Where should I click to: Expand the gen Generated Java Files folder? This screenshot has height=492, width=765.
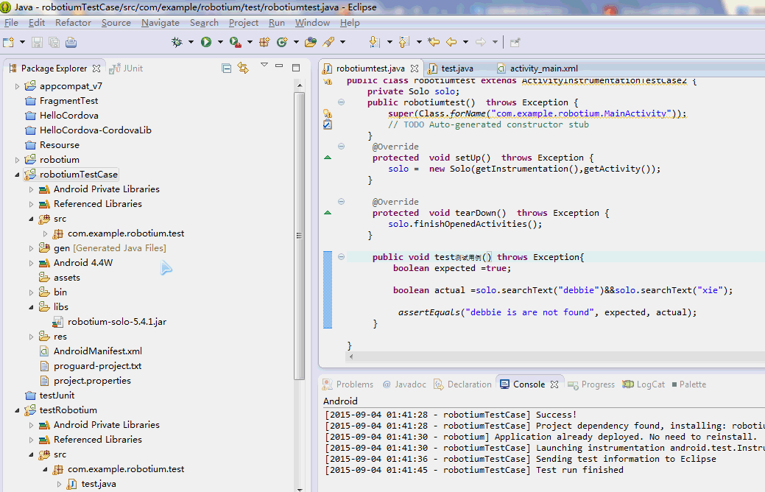click(31, 248)
